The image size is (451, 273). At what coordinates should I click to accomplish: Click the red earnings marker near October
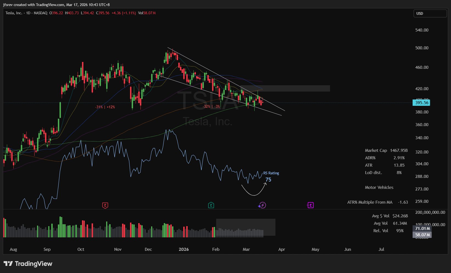click(x=105, y=205)
